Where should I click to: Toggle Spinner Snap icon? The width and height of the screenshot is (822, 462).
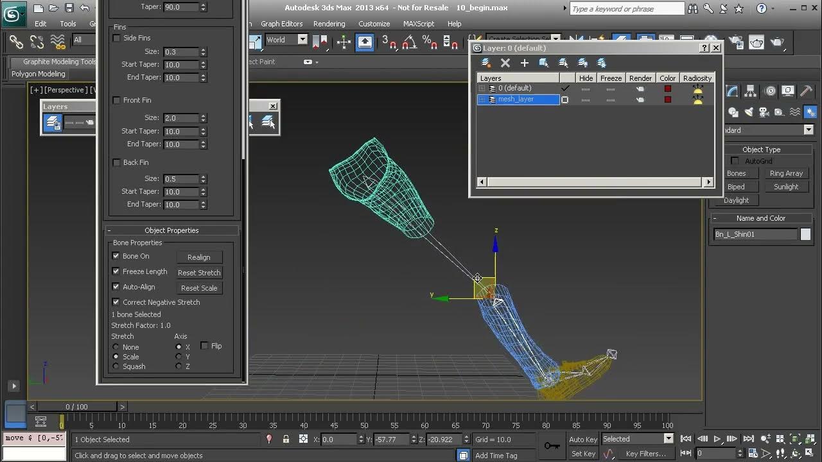tap(451, 42)
